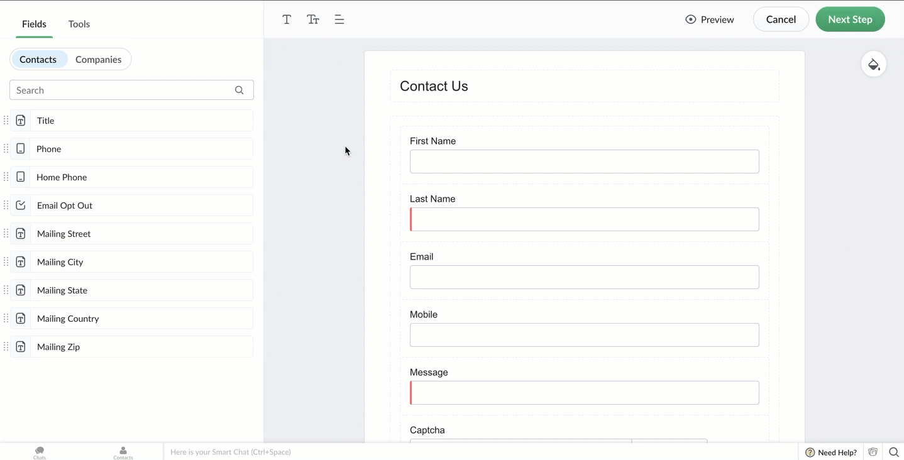Click the Captcha label

(427, 430)
